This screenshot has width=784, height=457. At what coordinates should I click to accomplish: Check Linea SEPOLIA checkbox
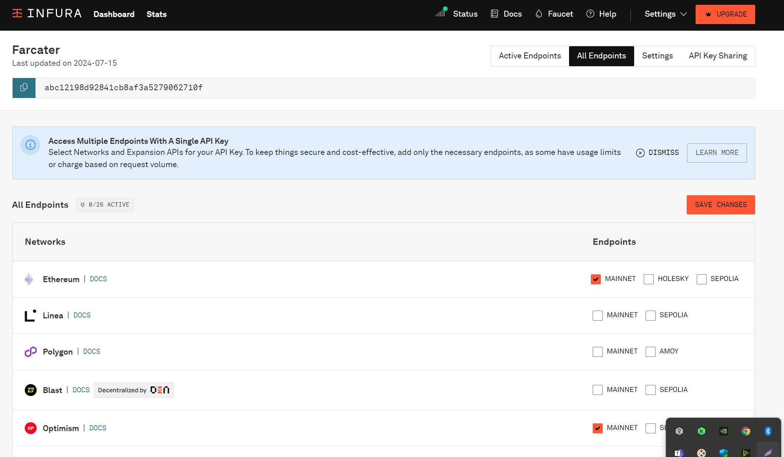pos(650,315)
